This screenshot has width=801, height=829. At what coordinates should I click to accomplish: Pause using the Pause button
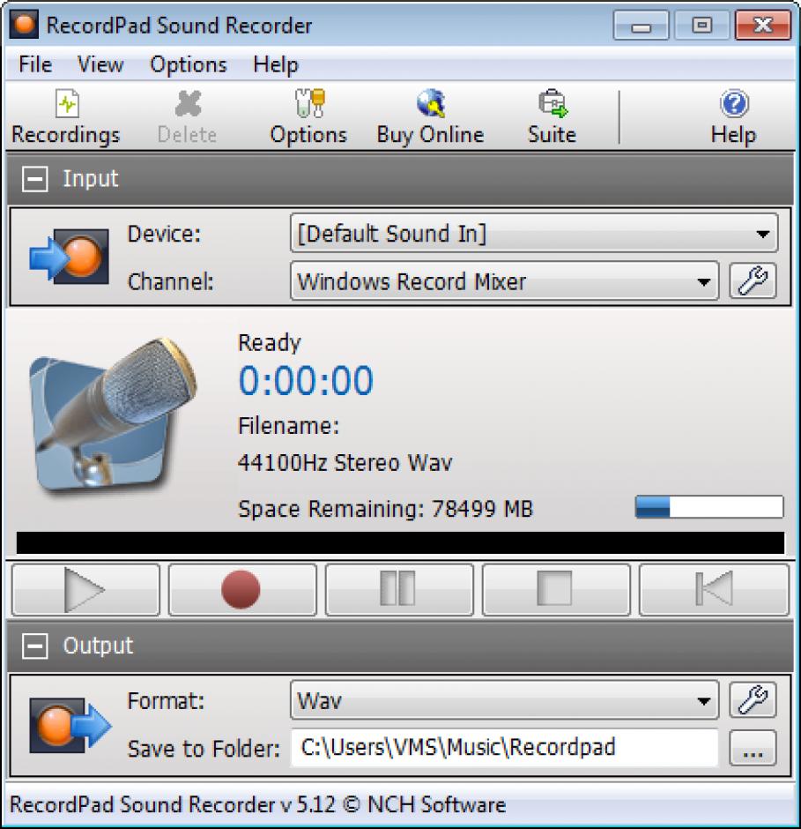coord(399,589)
